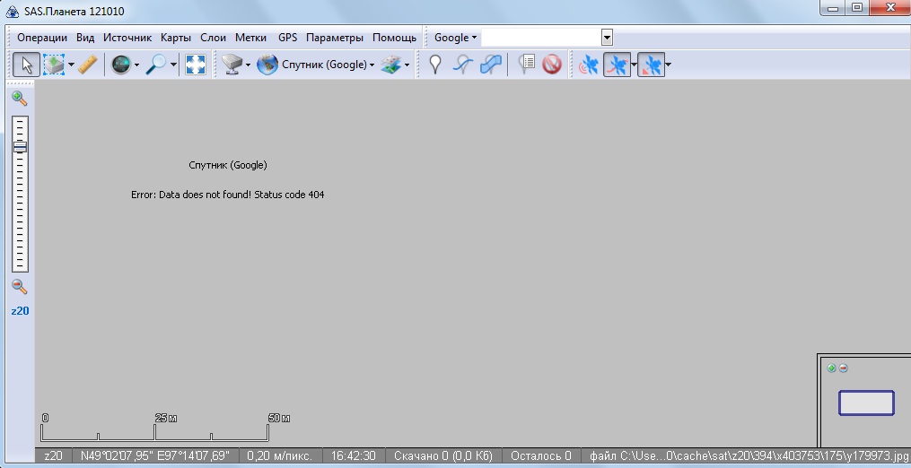Zoom out the minimap with minus
Viewport: 911px width, 468px height.
(x=843, y=368)
